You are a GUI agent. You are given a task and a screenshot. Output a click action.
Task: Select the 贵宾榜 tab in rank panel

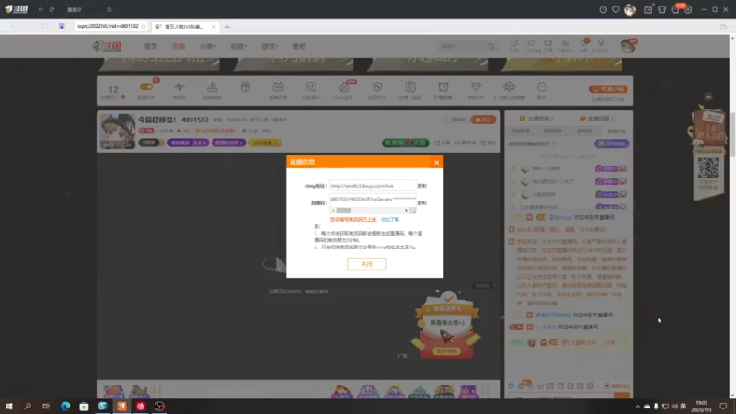pos(584,131)
